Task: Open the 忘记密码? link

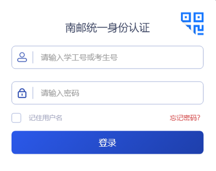Action: (x=185, y=118)
